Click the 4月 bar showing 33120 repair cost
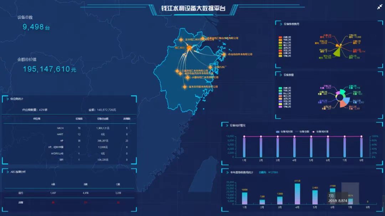The width and height of the screenshot is (385, 216). point(297,194)
